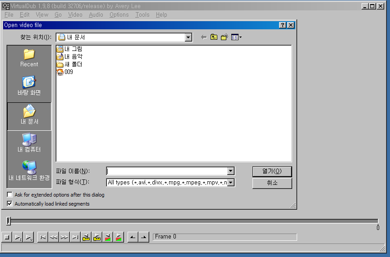Click the 취소 cancel button
The height and width of the screenshot is (257, 390).
pos(272,183)
